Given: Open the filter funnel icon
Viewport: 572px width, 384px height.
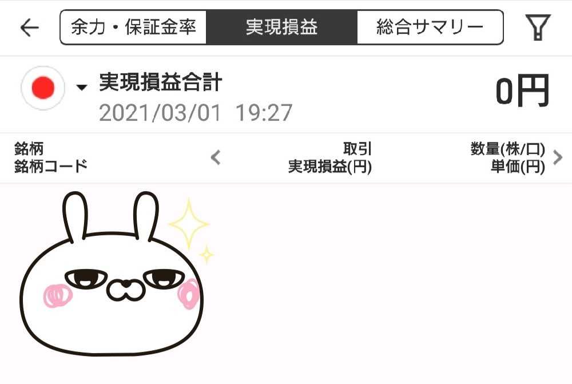Looking at the screenshot, I should coord(538,27).
